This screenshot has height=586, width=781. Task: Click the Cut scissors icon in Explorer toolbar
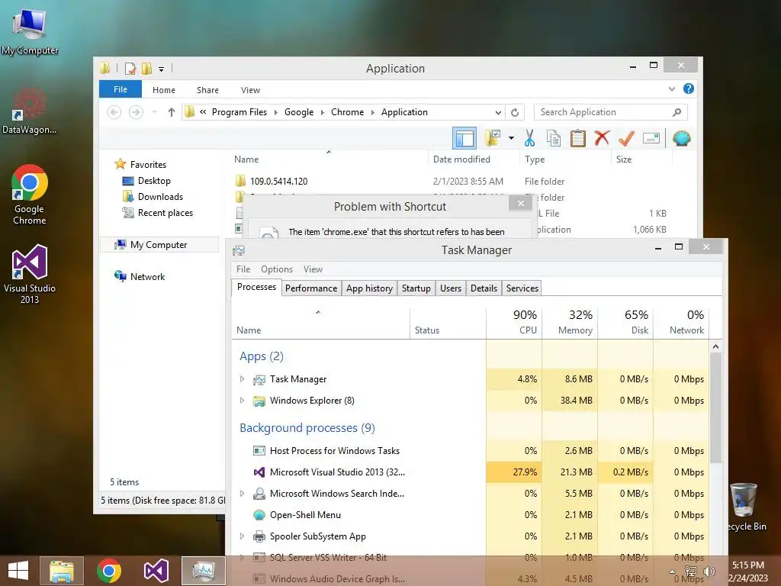tap(529, 138)
